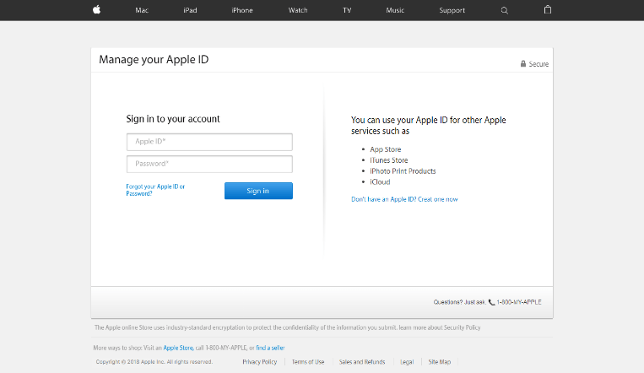The image size is (644, 373).
Task: Open Don't have an Apple ID link
Action: click(x=404, y=199)
